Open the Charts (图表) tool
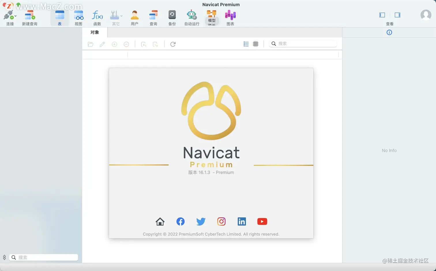Image resolution: width=436 pixels, height=271 pixels. point(230,18)
